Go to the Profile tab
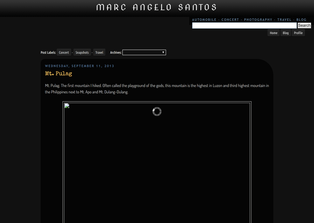The height and width of the screenshot is (223, 314). click(x=298, y=33)
